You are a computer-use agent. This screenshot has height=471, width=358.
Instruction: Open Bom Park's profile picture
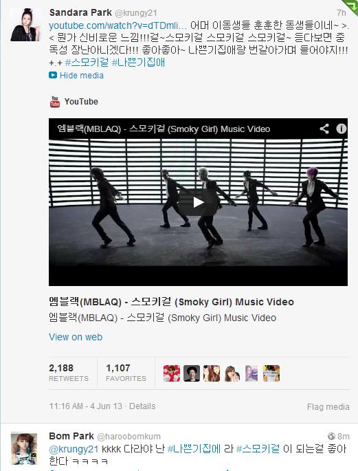[x=24, y=449]
